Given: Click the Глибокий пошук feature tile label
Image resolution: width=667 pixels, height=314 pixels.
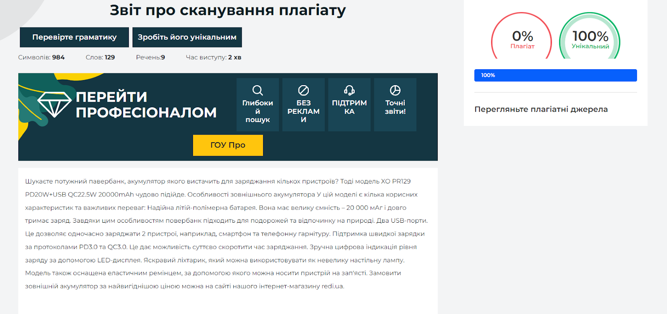Looking at the screenshot, I should [x=258, y=111].
